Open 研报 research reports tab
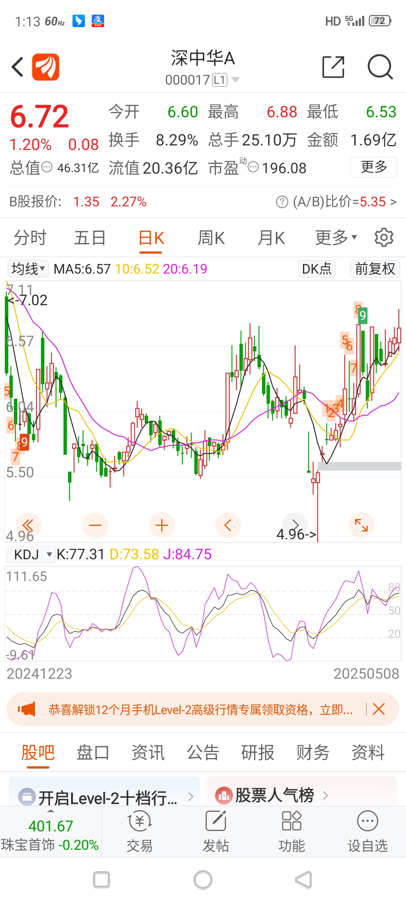Viewport: 406px width, 902px height. [x=258, y=752]
